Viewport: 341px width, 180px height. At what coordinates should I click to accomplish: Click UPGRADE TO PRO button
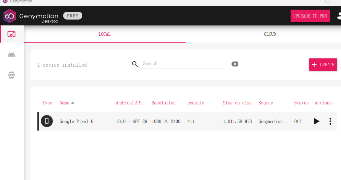click(x=310, y=16)
